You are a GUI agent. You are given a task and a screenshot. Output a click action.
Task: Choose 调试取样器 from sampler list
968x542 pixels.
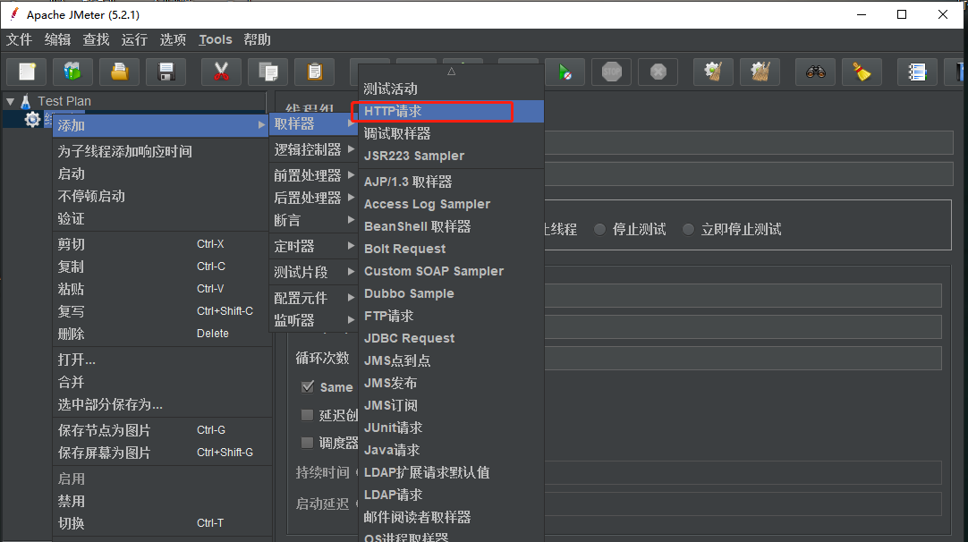click(x=451, y=133)
